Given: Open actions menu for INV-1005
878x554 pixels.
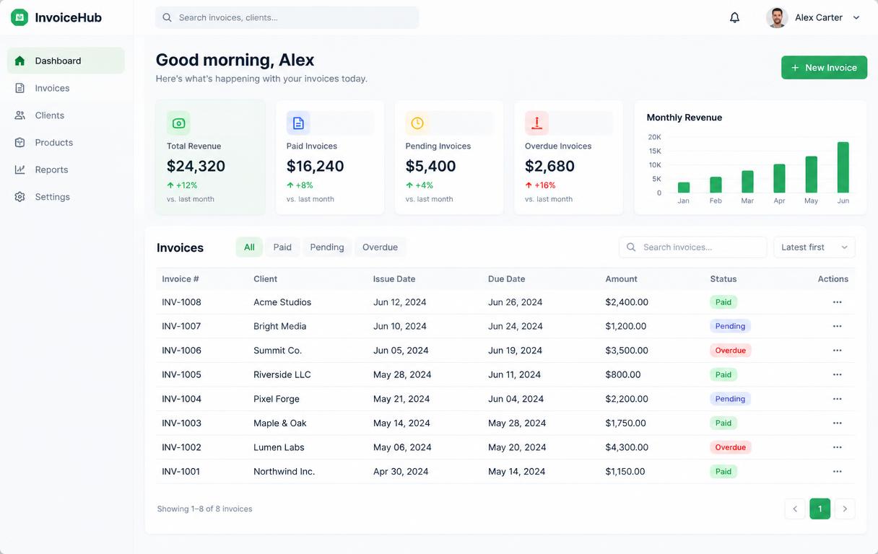Looking at the screenshot, I should pyautogui.click(x=838, y=374).
